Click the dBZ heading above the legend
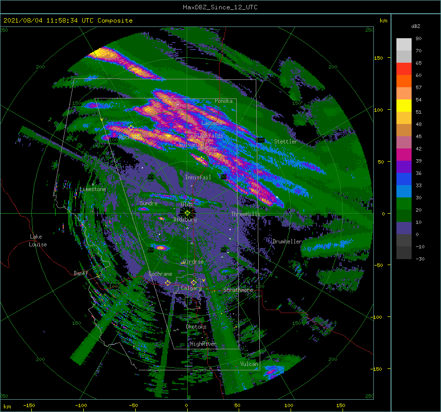 [x=416, y=26]
